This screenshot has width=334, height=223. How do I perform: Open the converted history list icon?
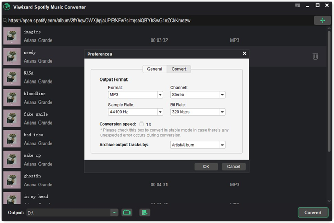(x=144, y=212)
